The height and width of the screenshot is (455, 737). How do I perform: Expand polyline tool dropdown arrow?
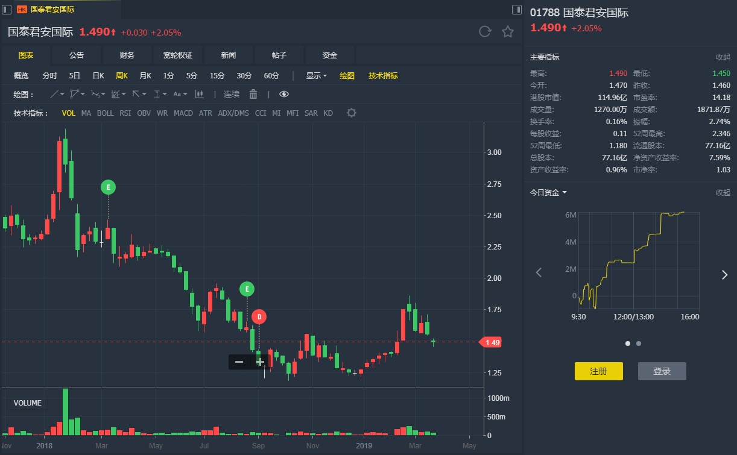pos(83,95)
